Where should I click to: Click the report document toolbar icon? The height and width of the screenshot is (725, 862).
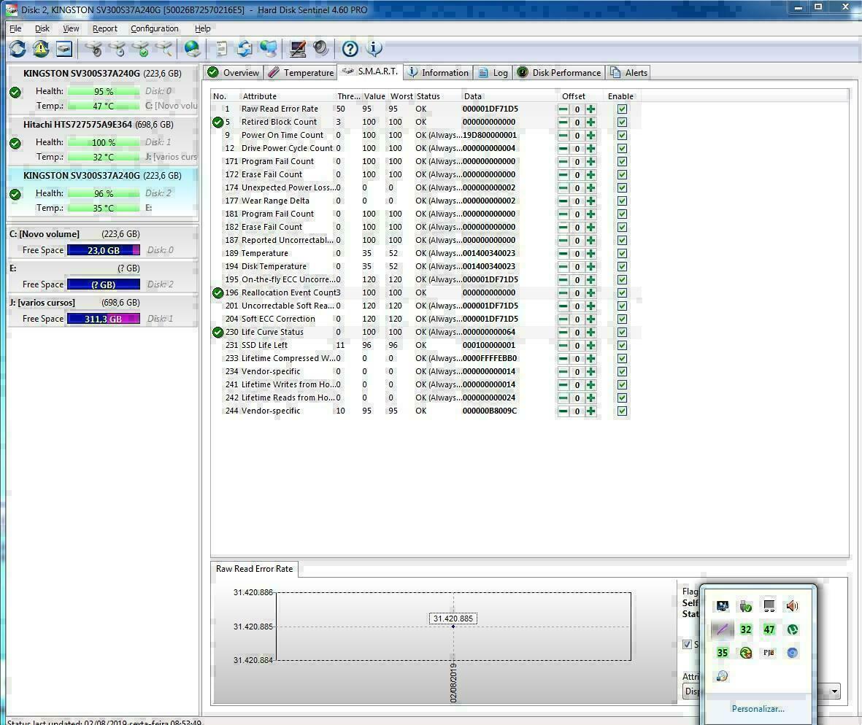pyautogui.click(x=222, y=49)
